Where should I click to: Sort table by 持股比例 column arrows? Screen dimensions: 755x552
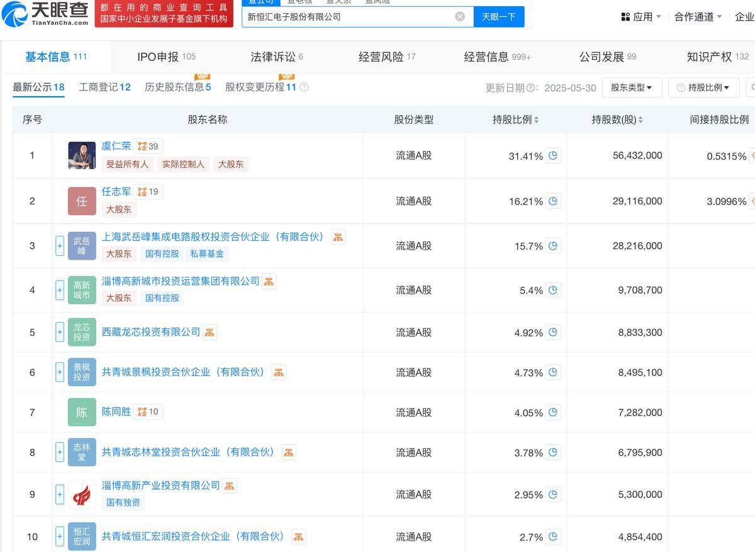tap(536, 120)
